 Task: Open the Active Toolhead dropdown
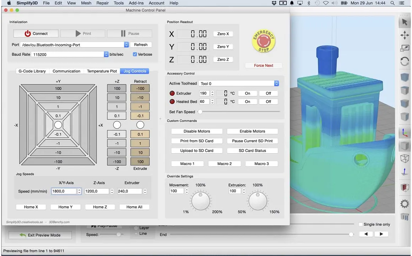(x=276, y=84)
